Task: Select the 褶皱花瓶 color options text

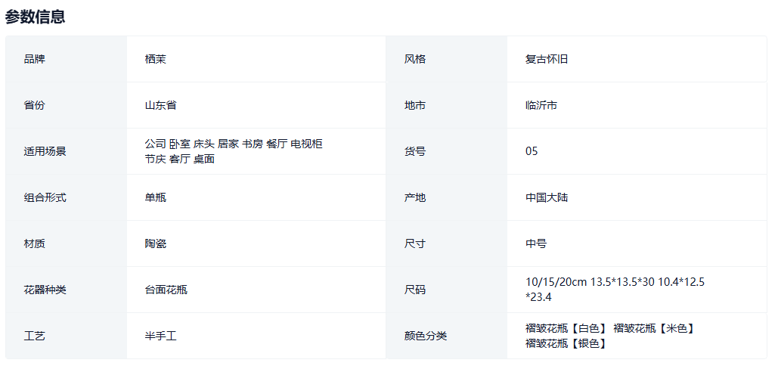Action: [609, 336]
